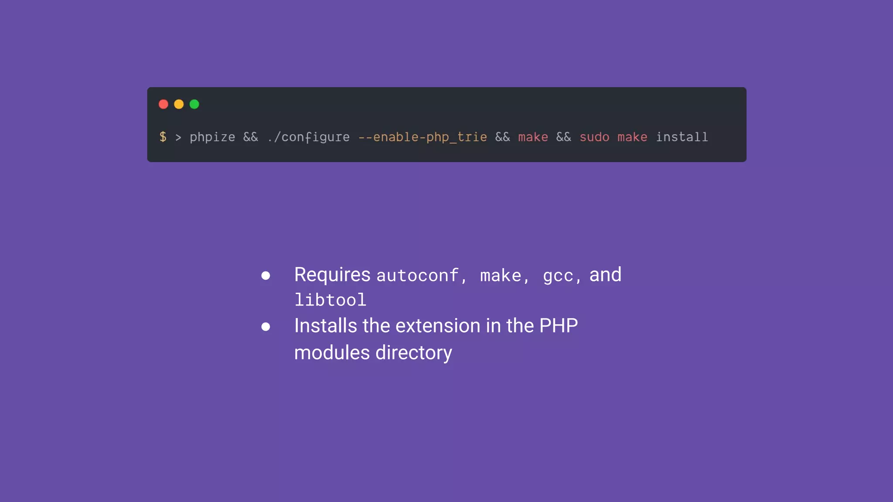This screenshot has width=893, height=502.
Task: Click the word libtool
Action: pyautogui.click(x=330, y=300)
